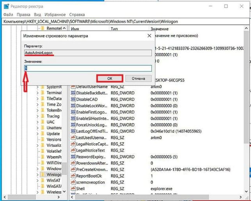Expand the Tracing key node
Image resolution: width=251 pixels, height=201 pixels.
pos(37,116)
